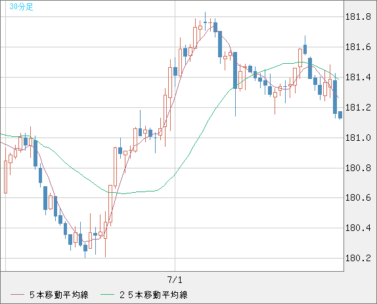Click the pink 5-period legend line sample
Viewport: 377px width, 304px height.
[17, 295]
